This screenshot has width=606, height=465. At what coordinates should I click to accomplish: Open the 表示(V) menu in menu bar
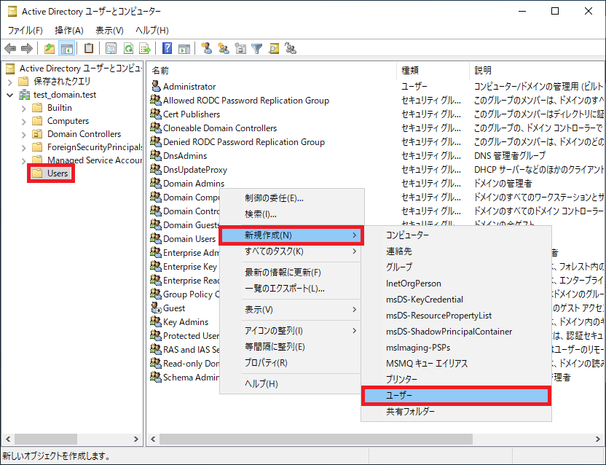(x=109, y=30)
